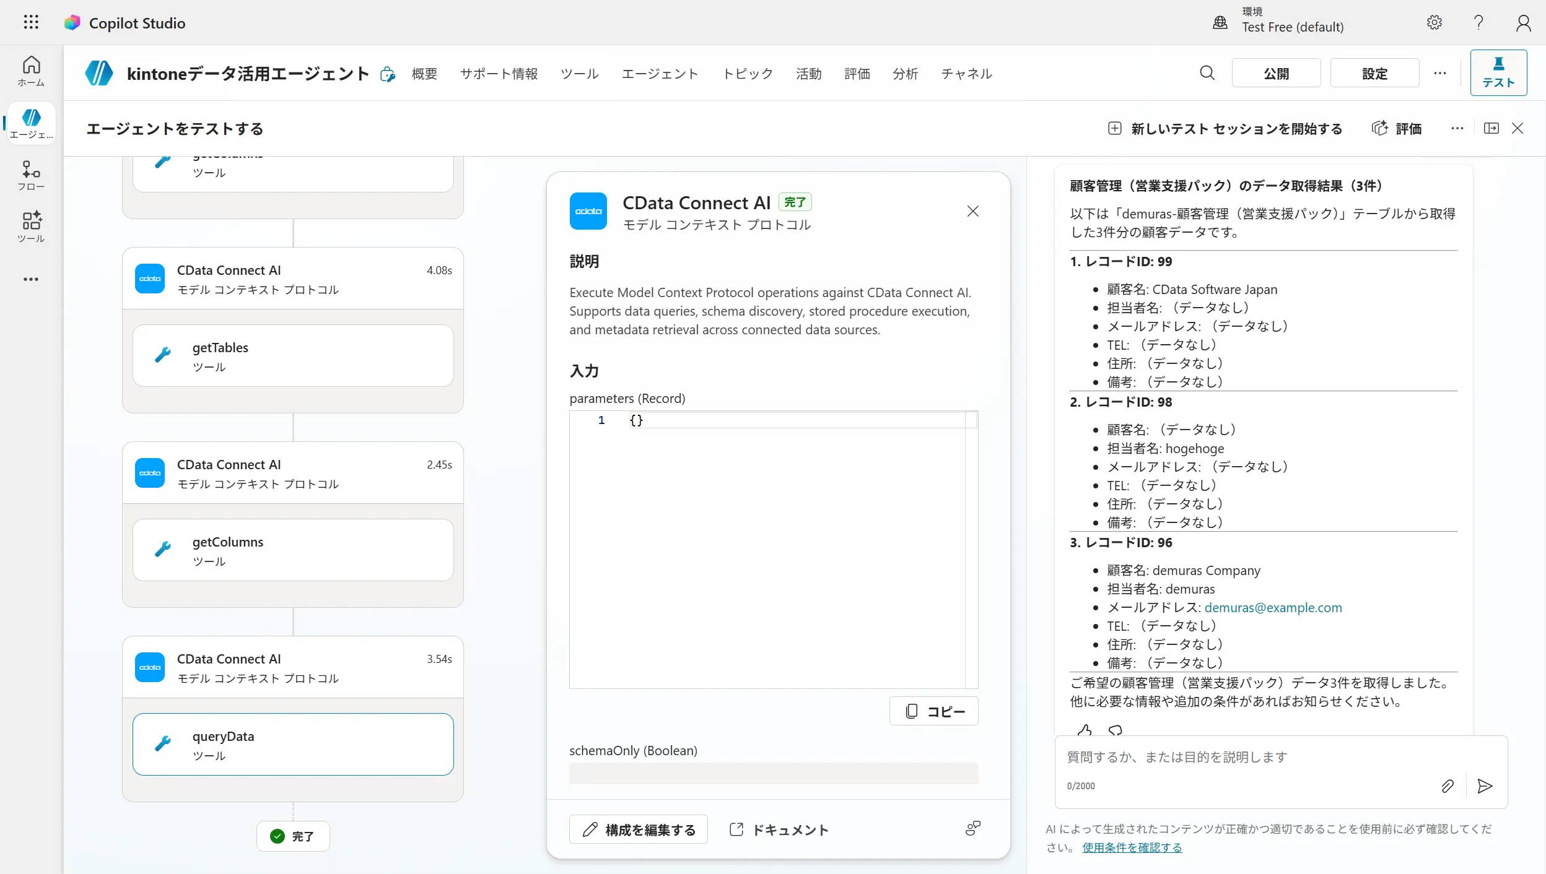Expand the agent header more options ellipsis
The width and height of the screenshot is (1546, 874).
[x=1439, y=73]
